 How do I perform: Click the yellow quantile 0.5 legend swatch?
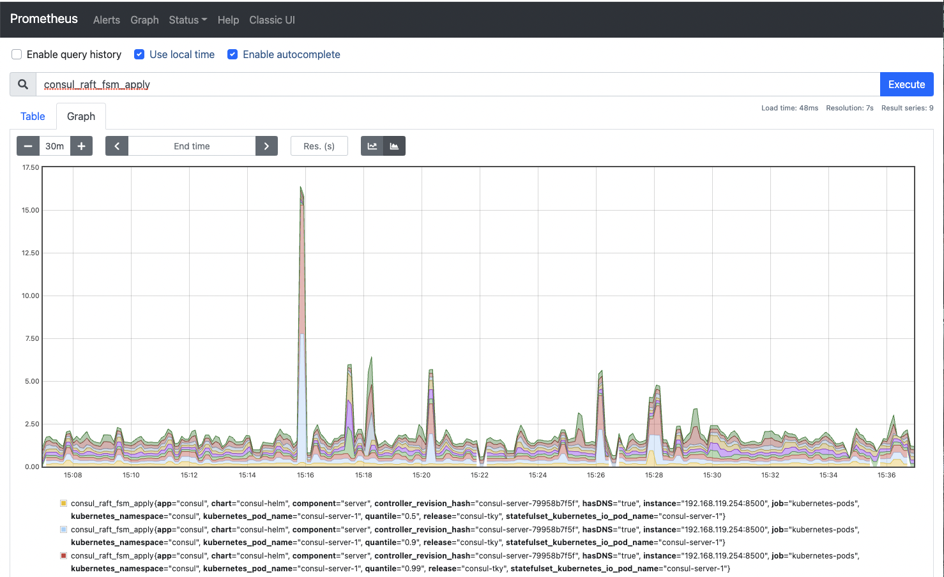coord(63,504)
